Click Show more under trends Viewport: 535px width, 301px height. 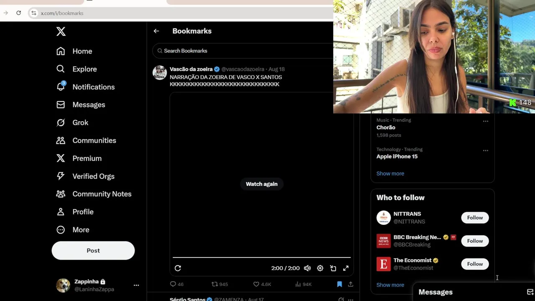(x=390, y=173)
